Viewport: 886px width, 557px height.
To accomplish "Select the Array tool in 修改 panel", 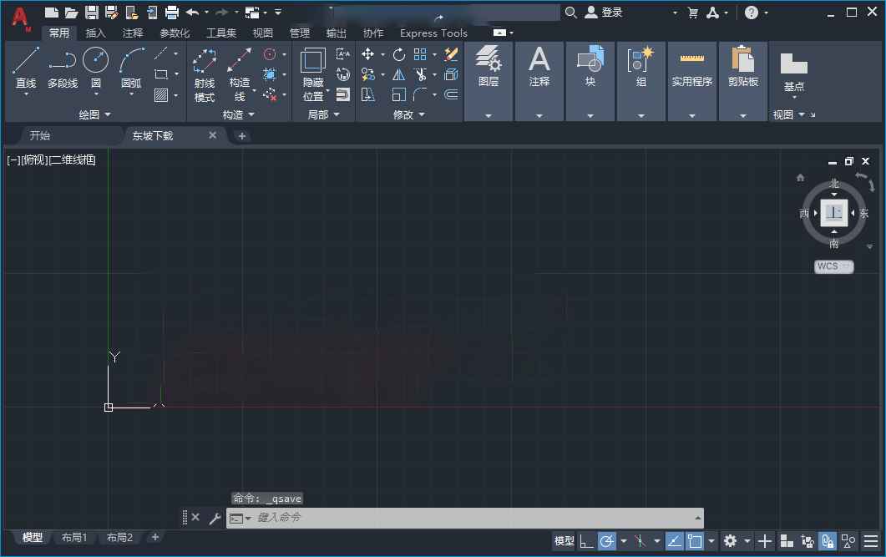I will pyautogui.click(x=420, y=54).
